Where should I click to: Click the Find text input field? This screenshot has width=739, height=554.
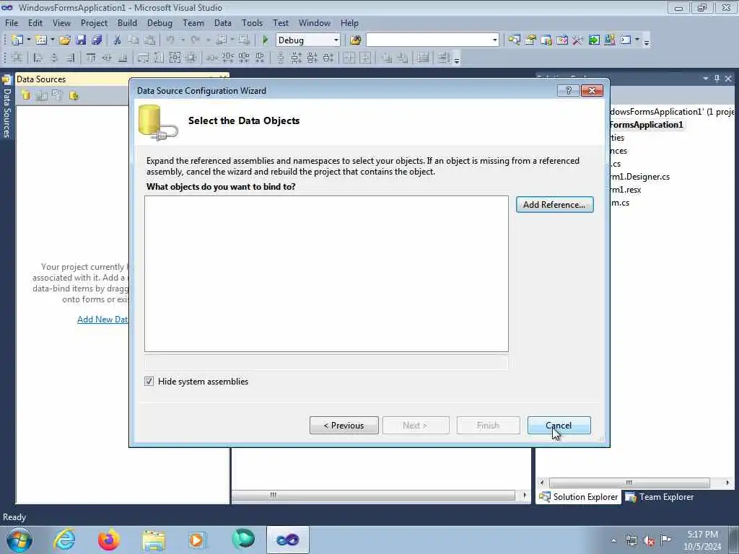(x=428, y=40)
